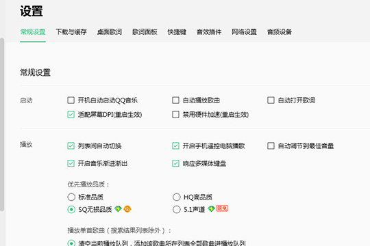Click the orange badge icon beside SQ无损品质

click(x=127, y=209)
